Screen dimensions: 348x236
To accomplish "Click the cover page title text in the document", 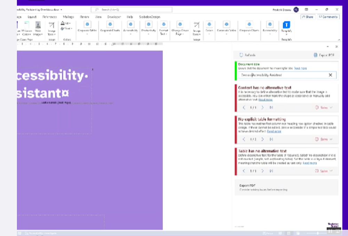I will 52,84.
